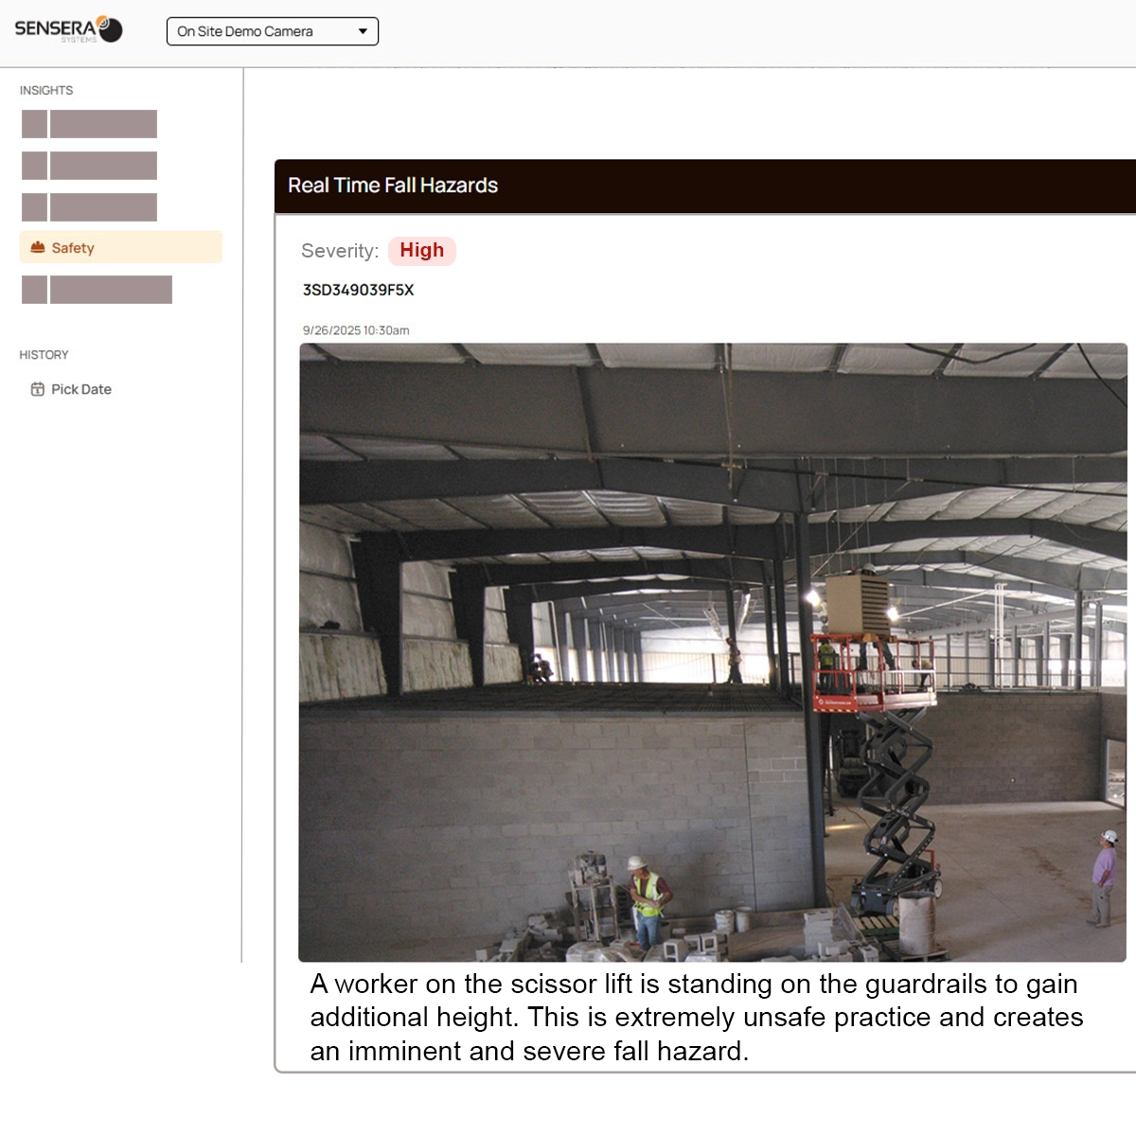Click the redacted icon directly below Safety
This screenshot has width=1136, height=1136.
pyautogui.click(x=34, y=290)
